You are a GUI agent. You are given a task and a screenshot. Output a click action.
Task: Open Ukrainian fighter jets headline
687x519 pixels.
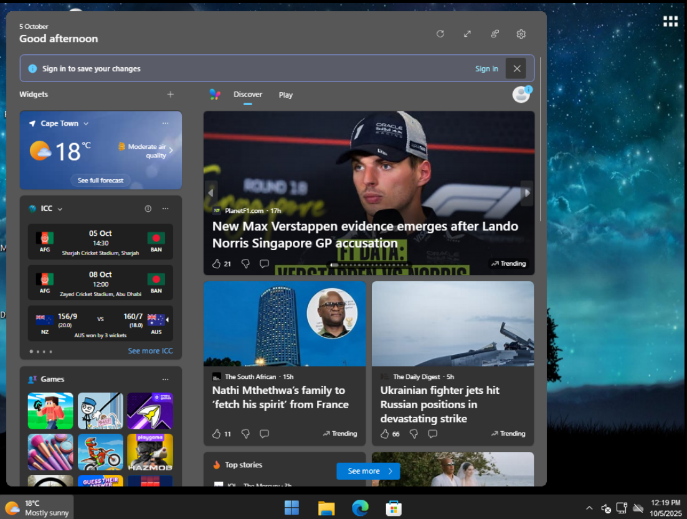click(440, 404)
